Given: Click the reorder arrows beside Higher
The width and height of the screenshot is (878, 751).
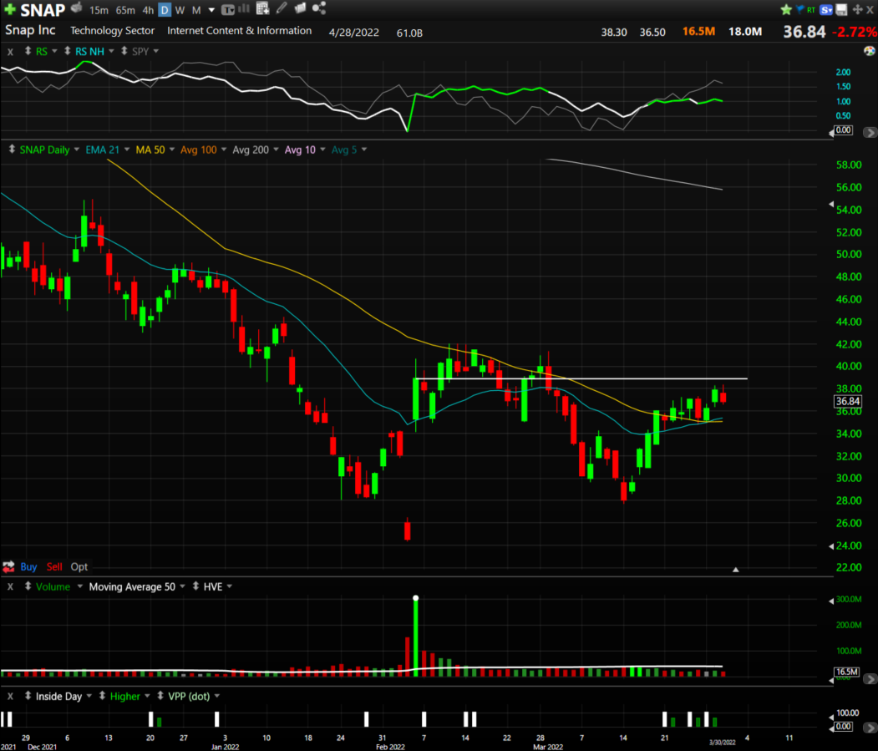Looking at the screenshot, I should click(102, 696).
